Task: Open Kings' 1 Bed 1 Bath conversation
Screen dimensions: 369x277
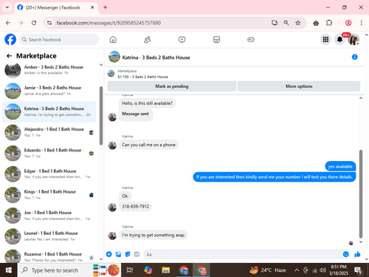Action: click(49, 195)
